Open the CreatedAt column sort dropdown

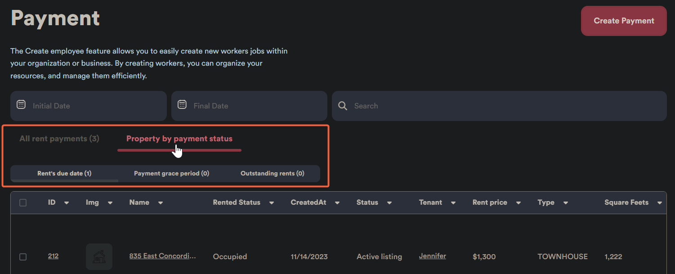click(x=337, y=203)
